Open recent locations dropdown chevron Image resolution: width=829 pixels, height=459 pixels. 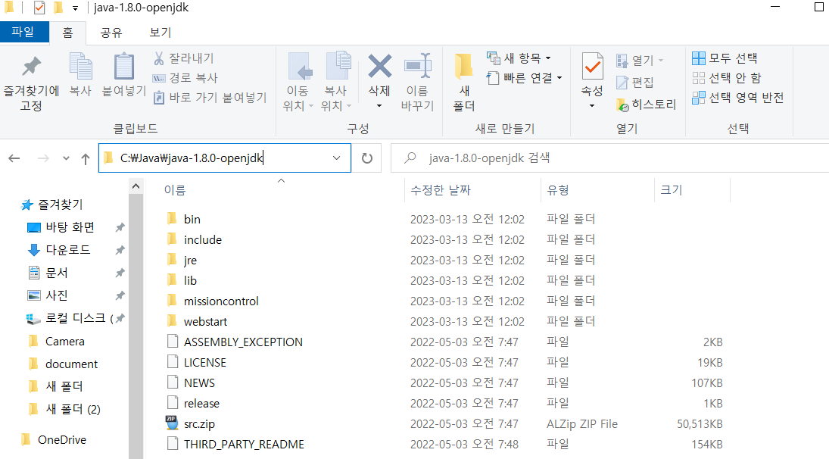tap(66, 158)
